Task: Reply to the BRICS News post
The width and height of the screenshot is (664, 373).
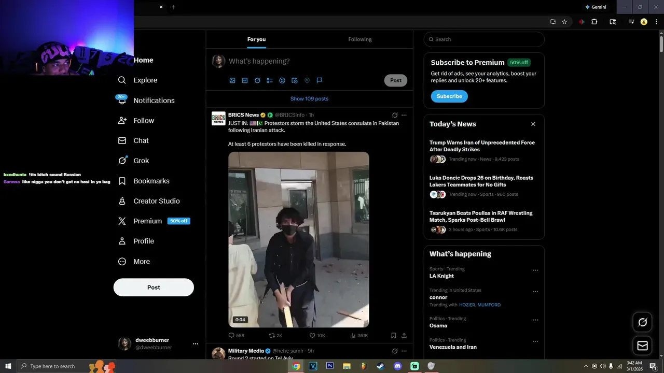Action: click(236, 335)
